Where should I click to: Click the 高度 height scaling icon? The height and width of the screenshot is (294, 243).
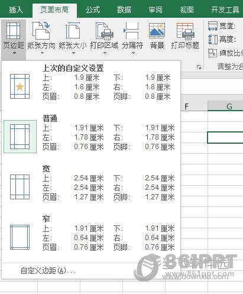coord(213,40)
